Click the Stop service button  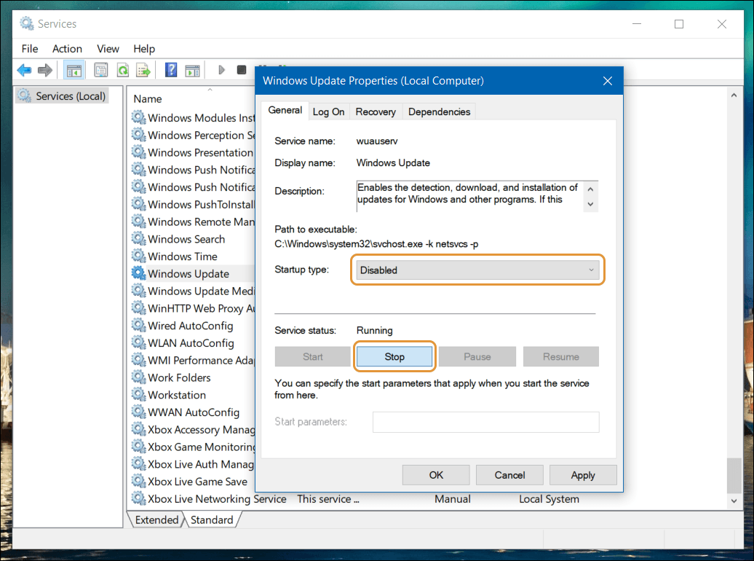(394, 357)
